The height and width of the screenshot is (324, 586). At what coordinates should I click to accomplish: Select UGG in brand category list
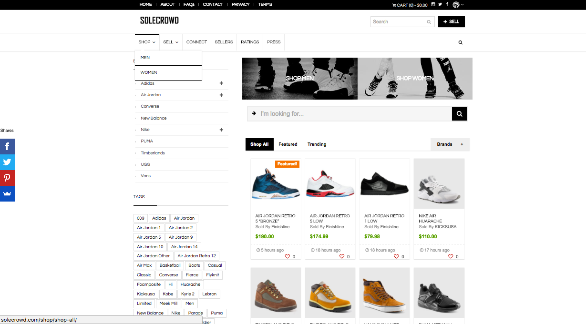pyautogui.click(x=145, y=164)
